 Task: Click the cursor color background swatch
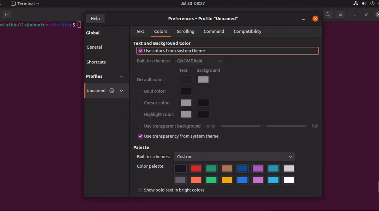pos(203,103)
